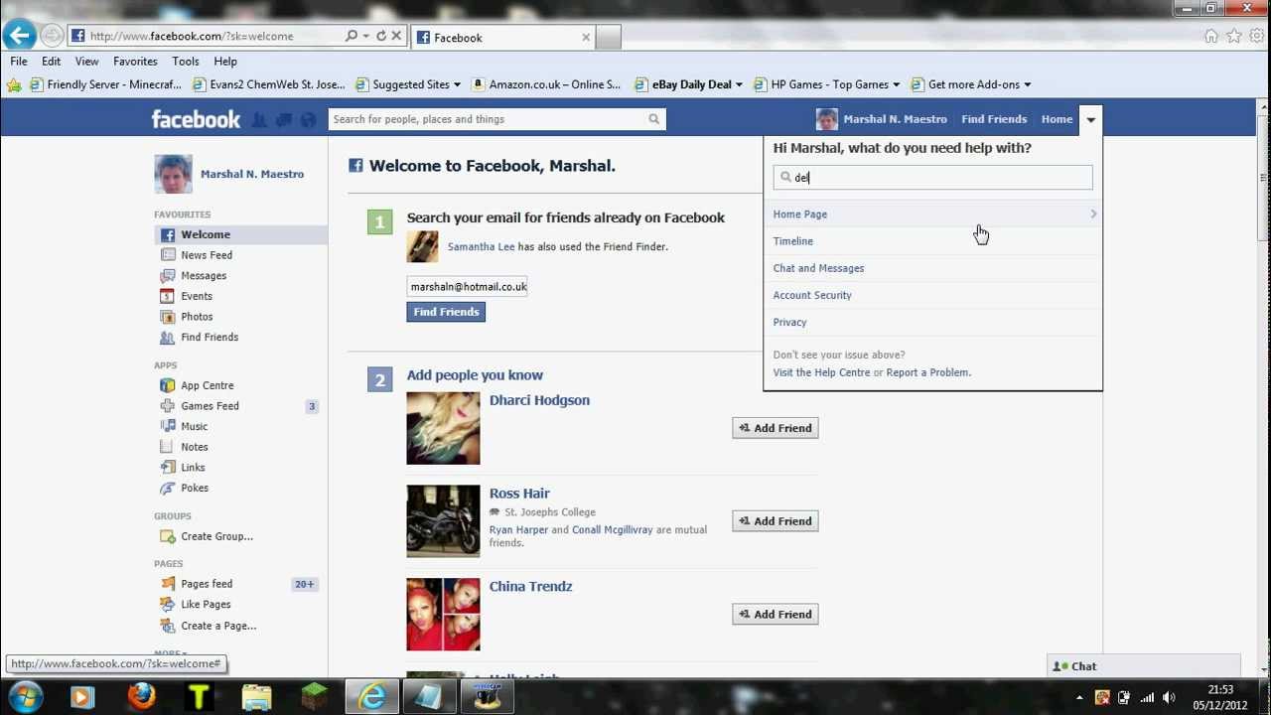Screen dimensions: 1271x715
Task: Open the Privacy help topic
Action: pyautogui.click(x=789, y=322)
